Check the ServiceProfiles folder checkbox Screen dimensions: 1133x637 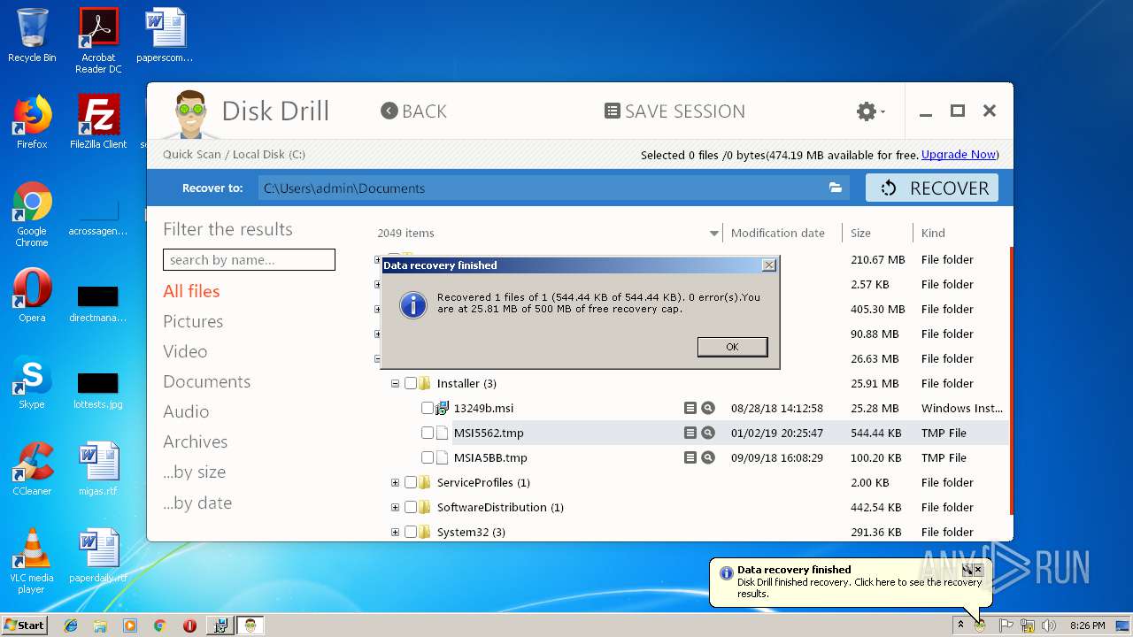(x=411, y=482)
